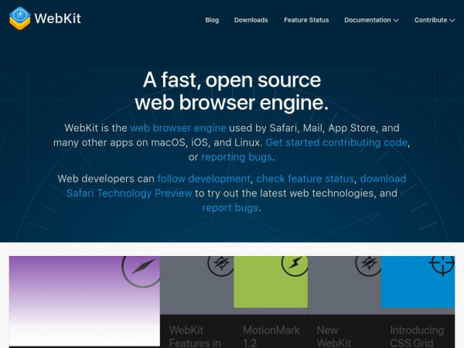Open the "New WebKit" post title
Viewport: 464px width, 348px height.
point(334,336)
